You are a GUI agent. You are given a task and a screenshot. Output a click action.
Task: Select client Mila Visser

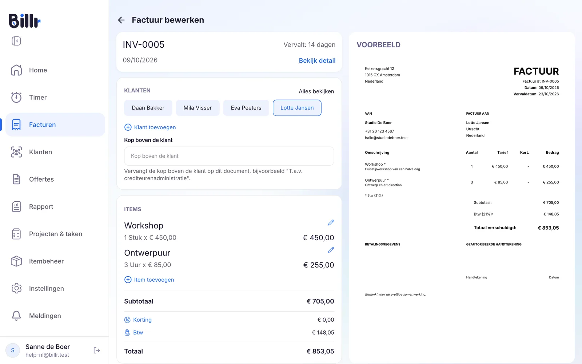coord(198,108)
